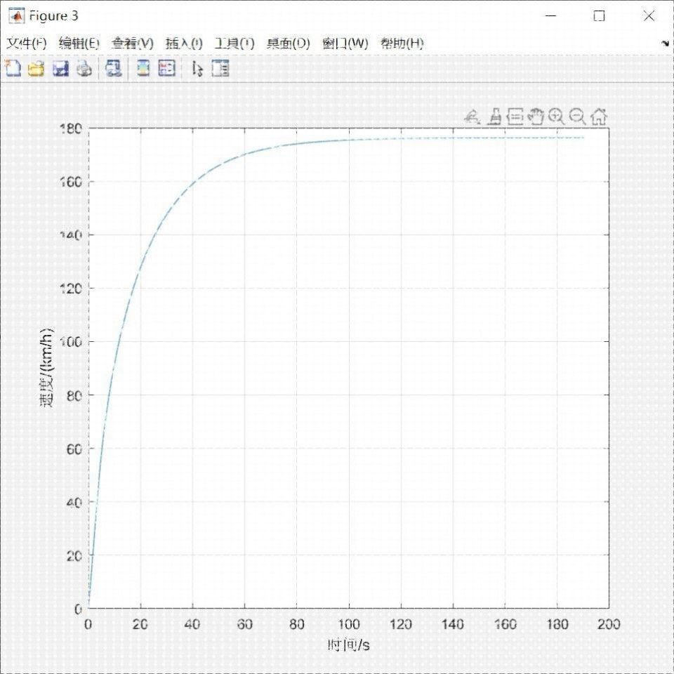This screenshot has width=674, height=674.
Task: Toggle the edit plot arrow mode
Action: (197, 68)
